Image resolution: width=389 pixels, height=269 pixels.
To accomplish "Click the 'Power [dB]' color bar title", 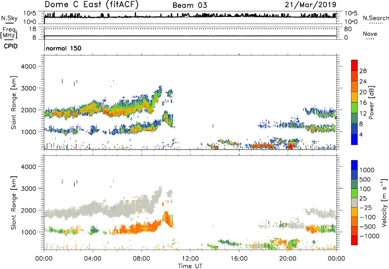I will click(x=371, y=102).
